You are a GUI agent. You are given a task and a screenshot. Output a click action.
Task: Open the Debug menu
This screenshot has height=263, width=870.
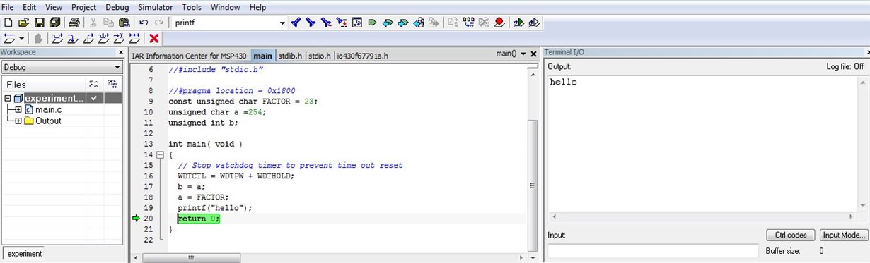coord(117,7)
